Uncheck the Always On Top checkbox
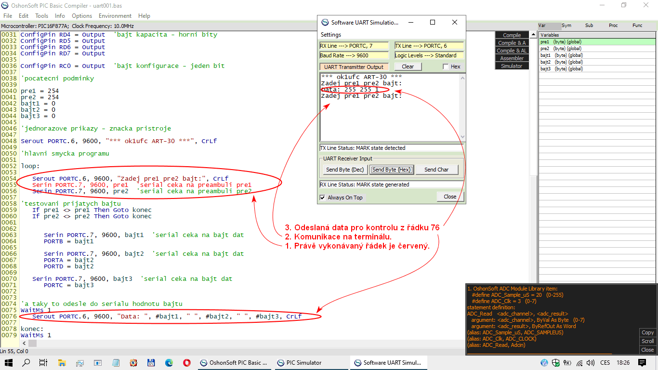The height and width of the screenshot is (370, 658). pyautogui.click(x=323, y=198)
